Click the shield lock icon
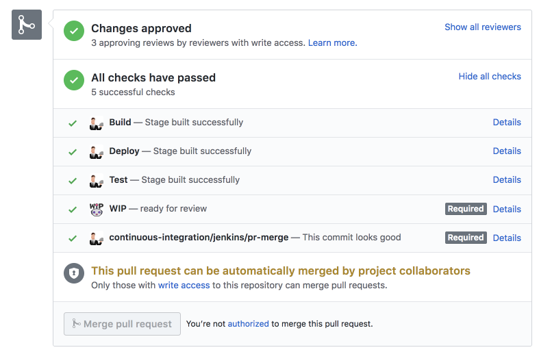This screenshot has height=352, width=539. (74, 273)
